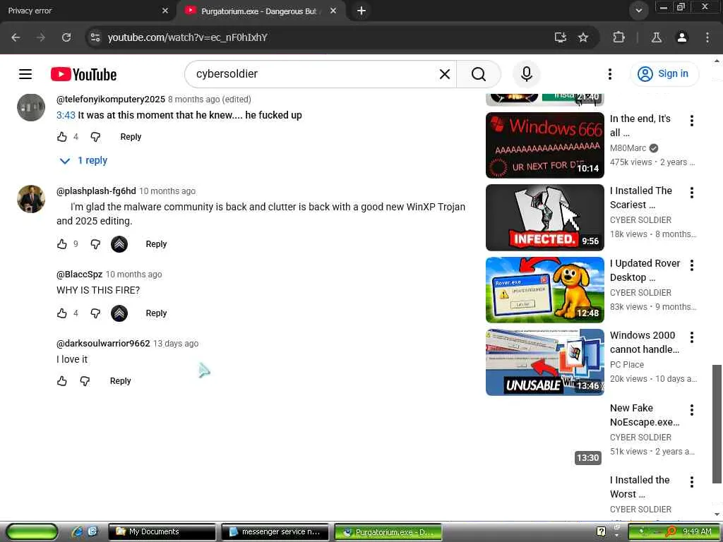
Task: Open @darksoulwarrior9662 channel link
Action: coord(103,344)
